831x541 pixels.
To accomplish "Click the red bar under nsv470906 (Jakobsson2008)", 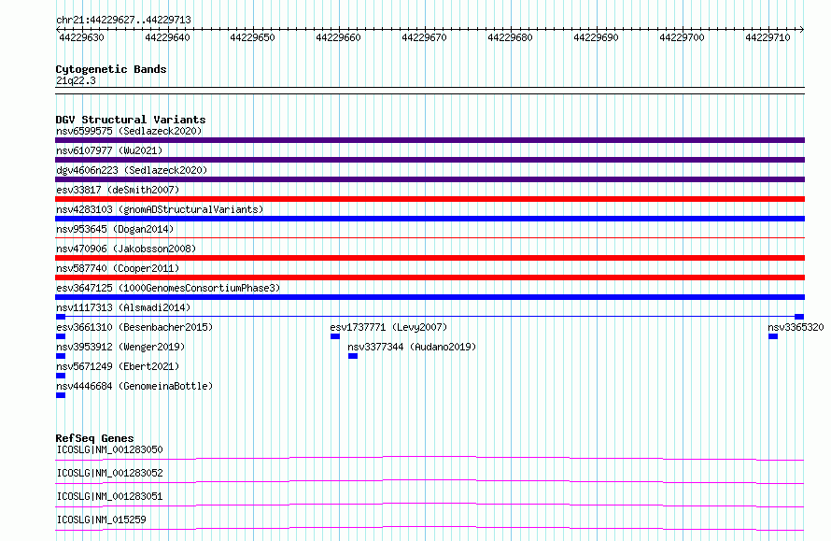I will click(x=430, y=258).
